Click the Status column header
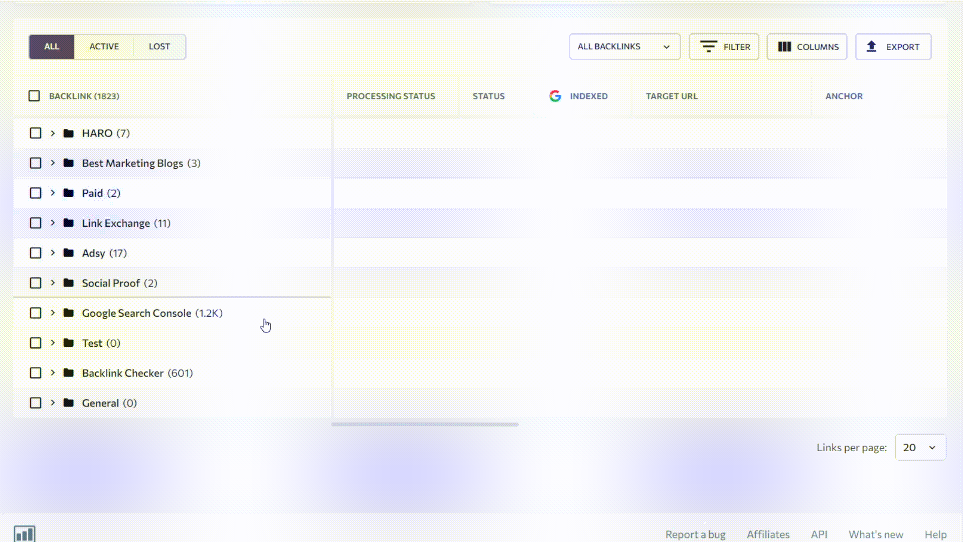 pos(488,96)
